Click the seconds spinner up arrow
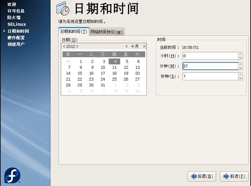 (x=240, y=75)
